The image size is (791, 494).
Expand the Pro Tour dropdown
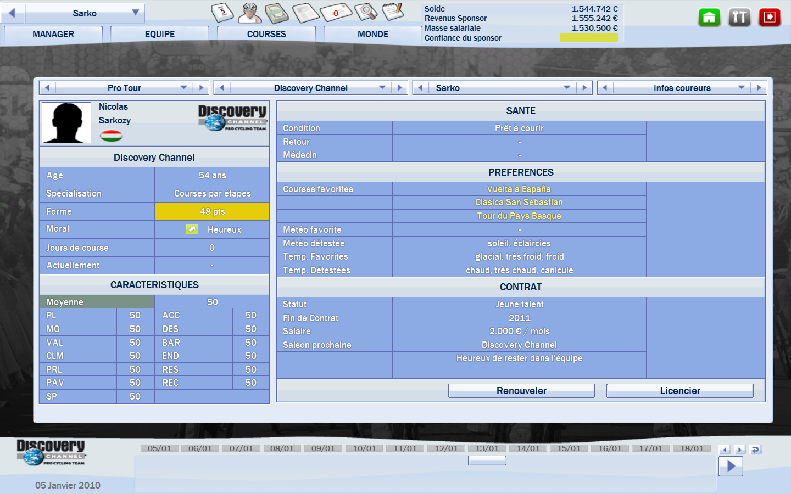pyautogui.click(x=183, y=88)
